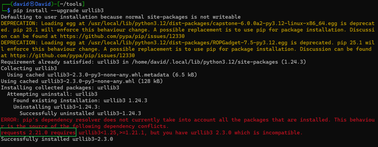Screen dimensions: 378x147
Task: Click the green-boxed "requests 2.21.0 requires" text
Action: 38,132
